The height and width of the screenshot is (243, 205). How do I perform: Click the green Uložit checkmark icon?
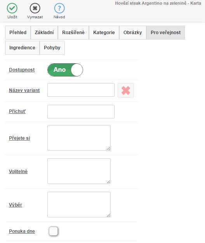pyautogui.click(x=12, y=8)
